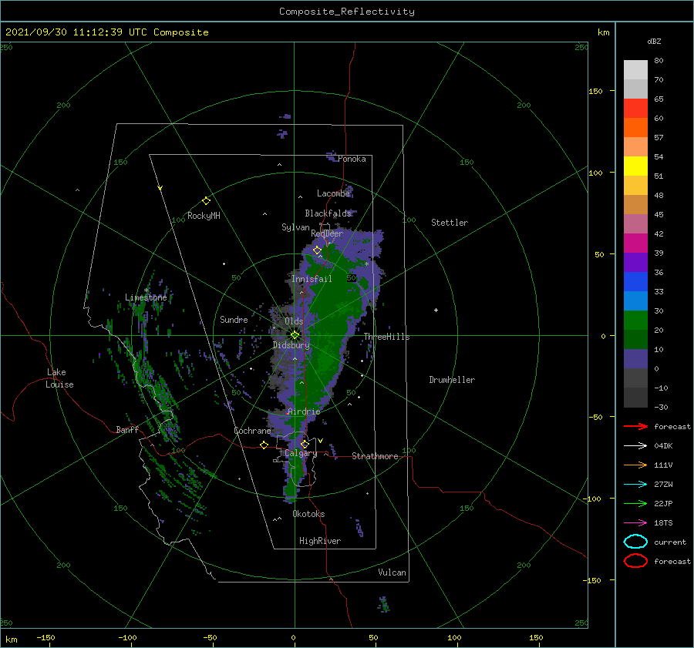Click the km unit label at top right
Image resolution: width=694 pixels, height=648 pixels.
pos(603,32)
